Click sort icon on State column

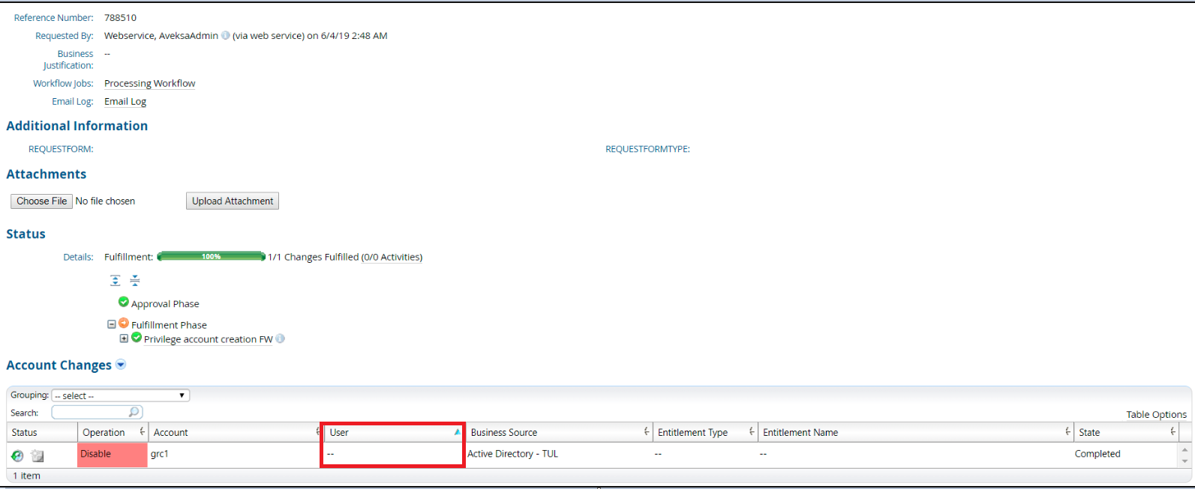[x=1172, y=432]
